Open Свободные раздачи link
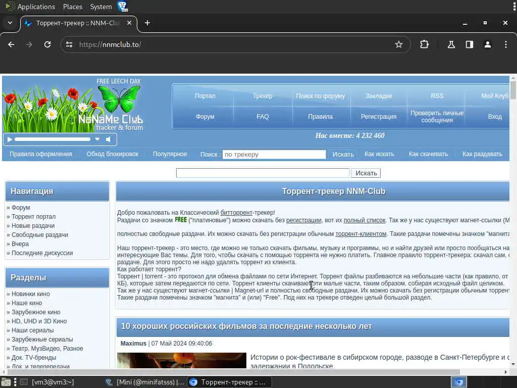Image resolution: width=517 pixels, height=388 pixels. 40,234
